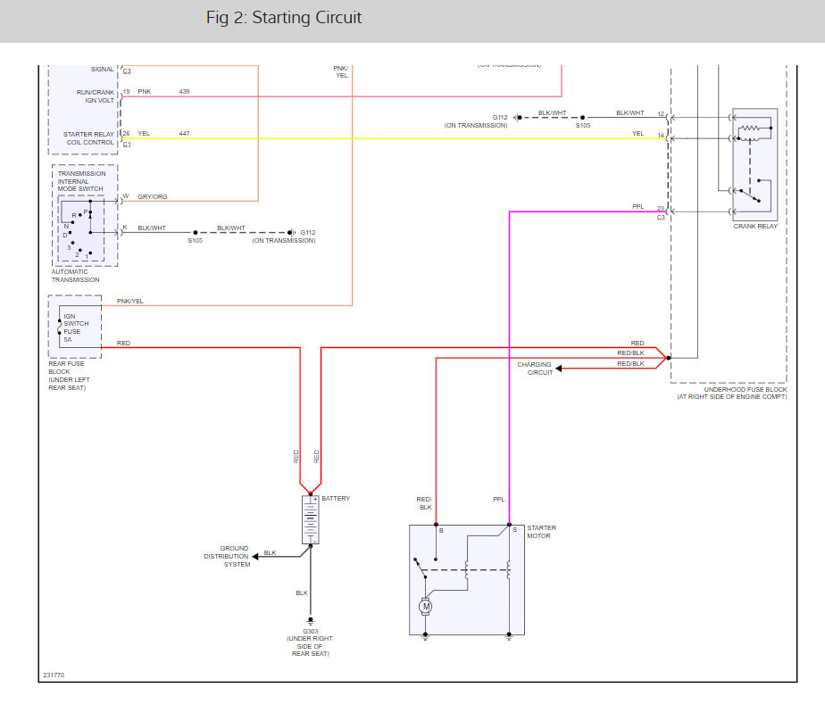Click the starter motor S terminal
The height and width of the screenshot is (721, 825).
(x=509, y=525)
